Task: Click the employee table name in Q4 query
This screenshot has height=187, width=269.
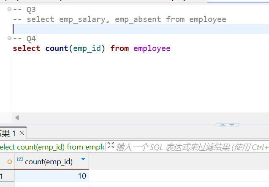Action: [x=152, y=48]
